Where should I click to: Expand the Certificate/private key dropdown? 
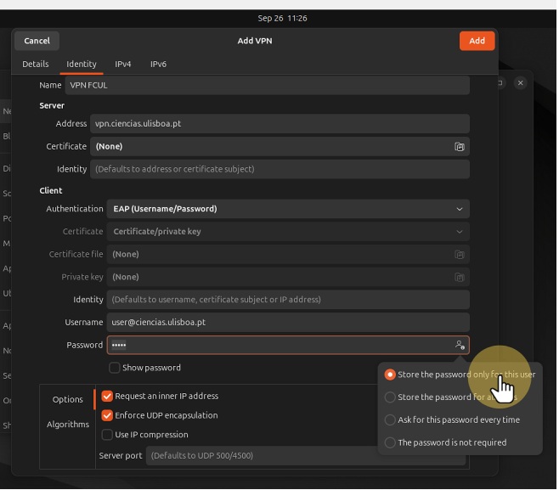coord(288,232)
